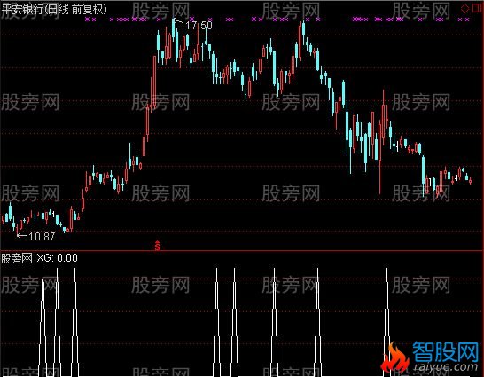Click the red split-window rectangle icon

click(477, 8)
